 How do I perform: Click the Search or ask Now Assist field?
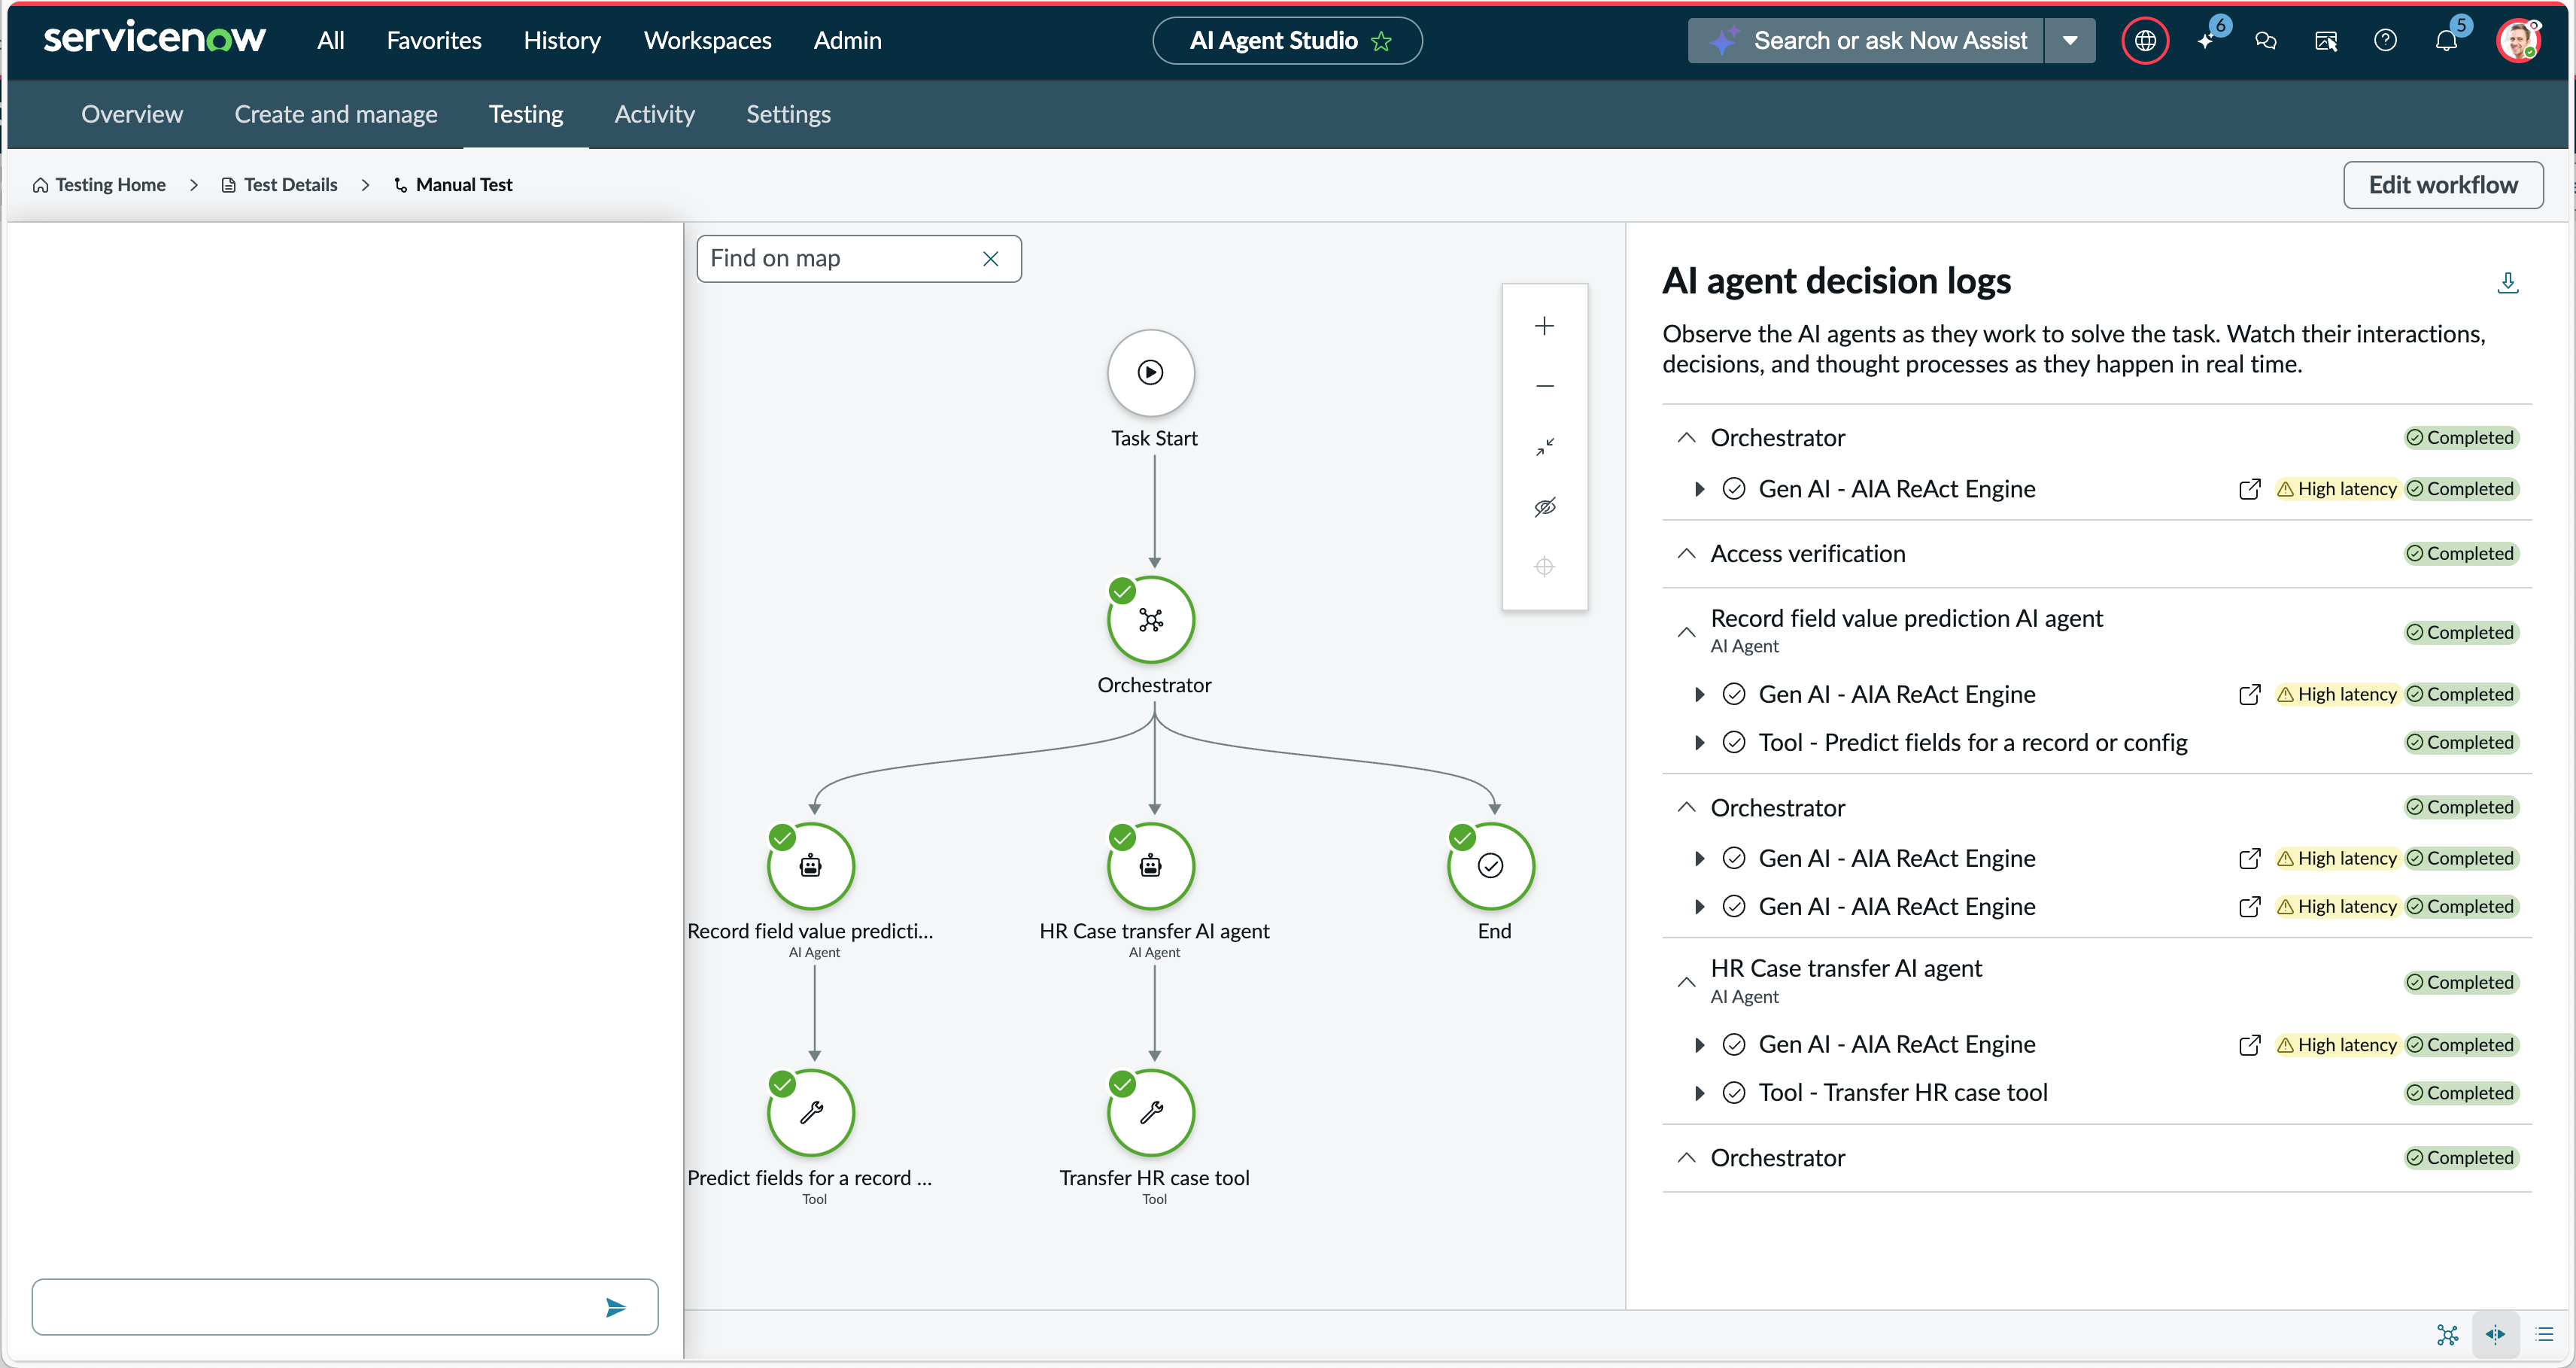coord(1866,41)
